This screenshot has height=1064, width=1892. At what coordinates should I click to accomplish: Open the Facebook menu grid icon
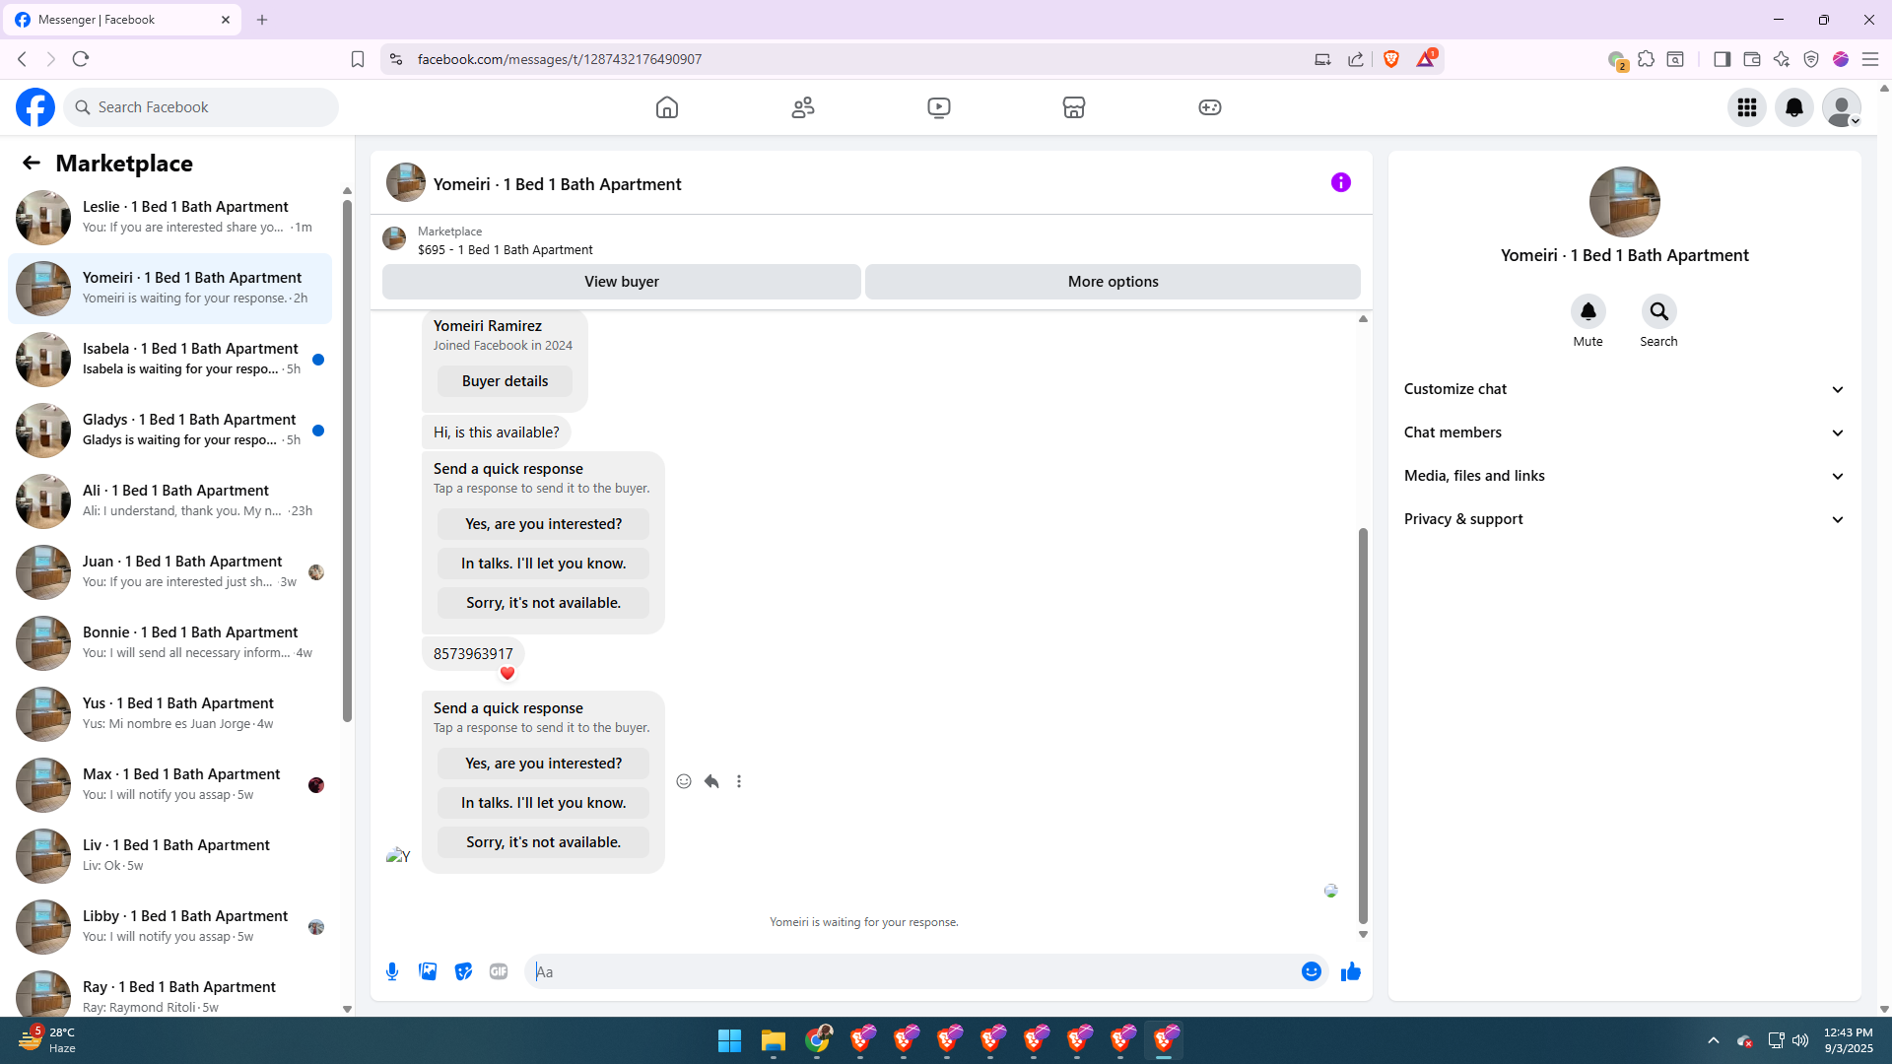pyautogui.click(x=1747, y=107)
